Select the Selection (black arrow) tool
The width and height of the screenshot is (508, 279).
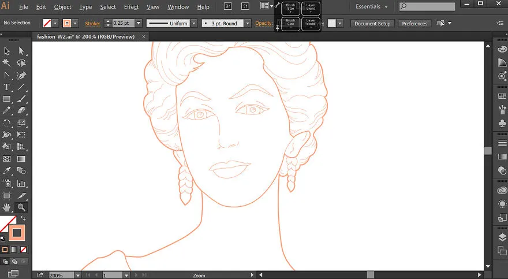(x=7, y=51)
